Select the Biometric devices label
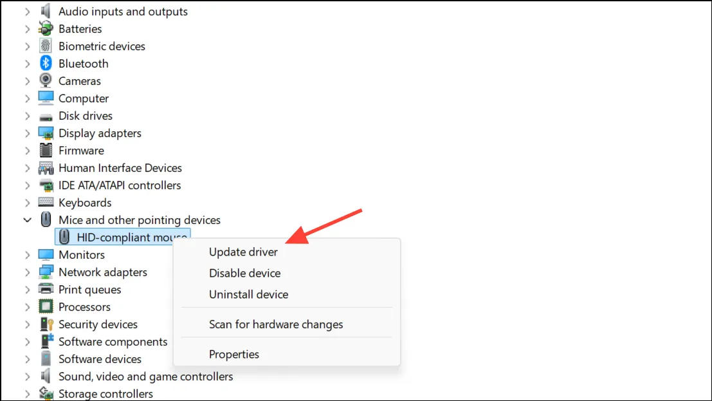The width and height of the screenshot is (712, 401). tap(102, 46)
